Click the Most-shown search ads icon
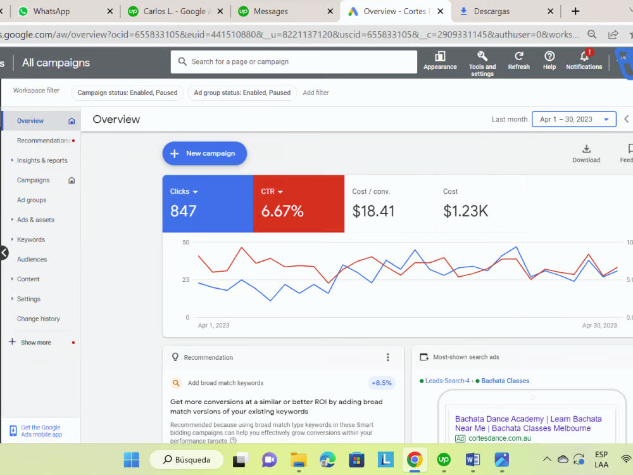The width and height of the screenshot is (633, 475). [424, 357]
